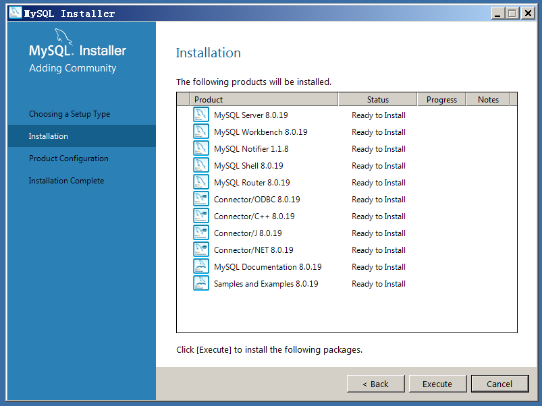
Task: Click Ready to Install status for MySQL Shell
Action: 379,166
